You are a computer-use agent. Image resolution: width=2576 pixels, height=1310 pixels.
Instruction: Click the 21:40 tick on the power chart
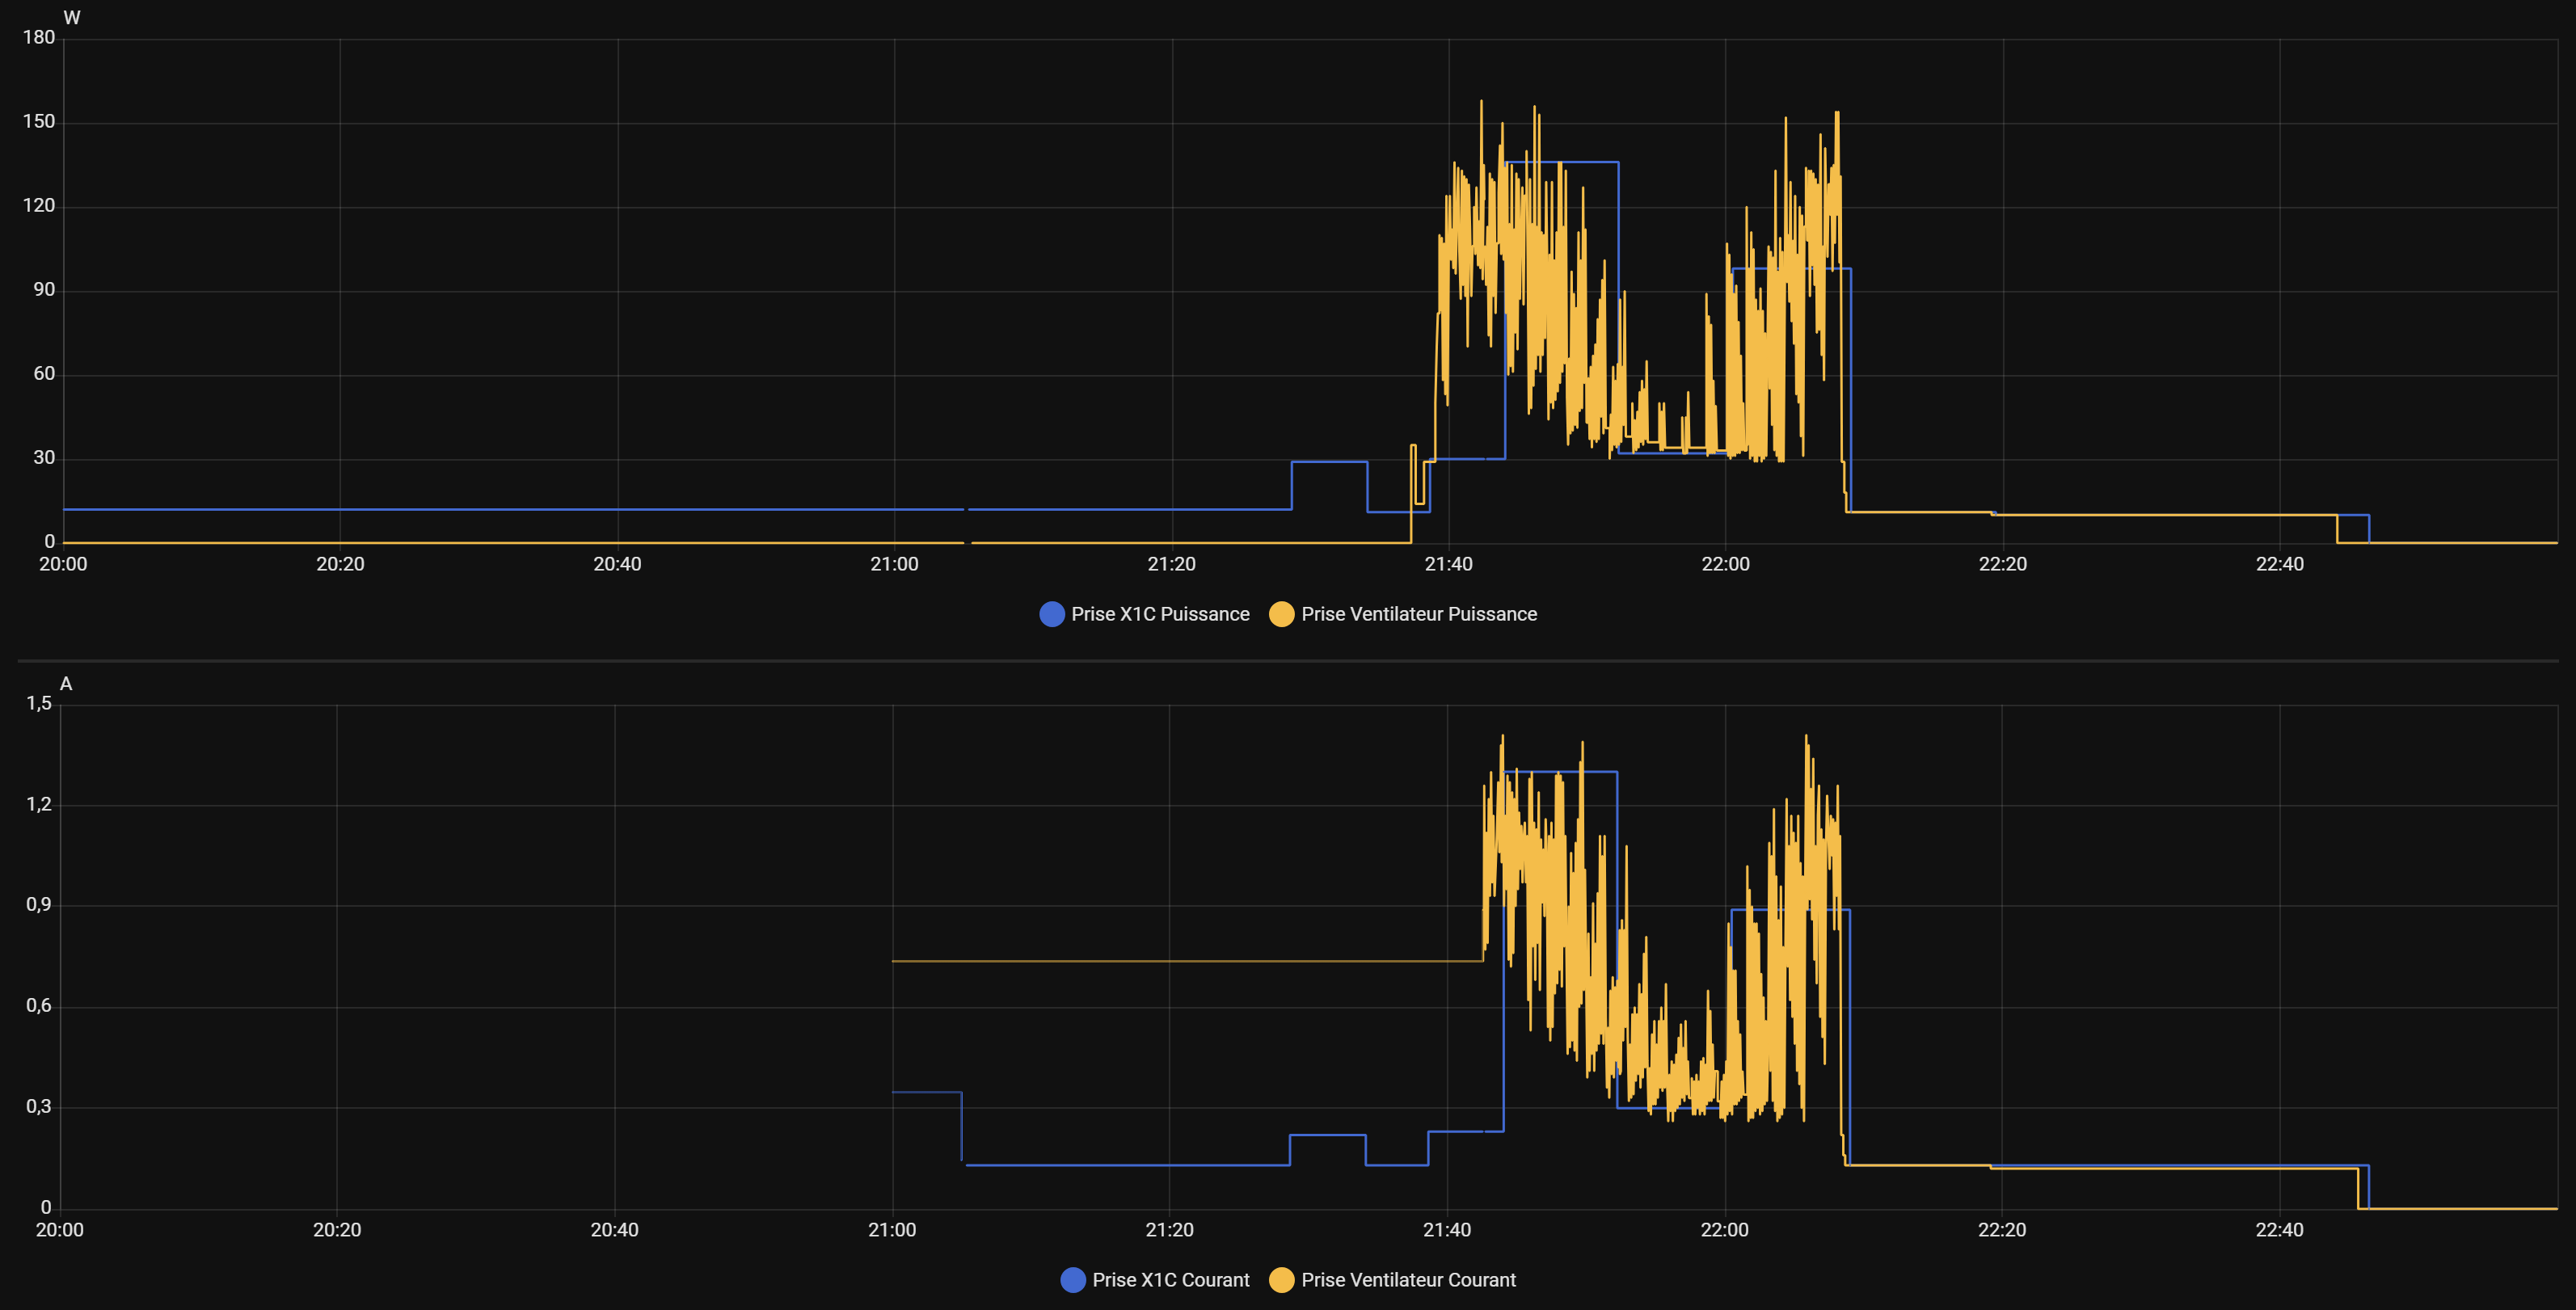1448,564
